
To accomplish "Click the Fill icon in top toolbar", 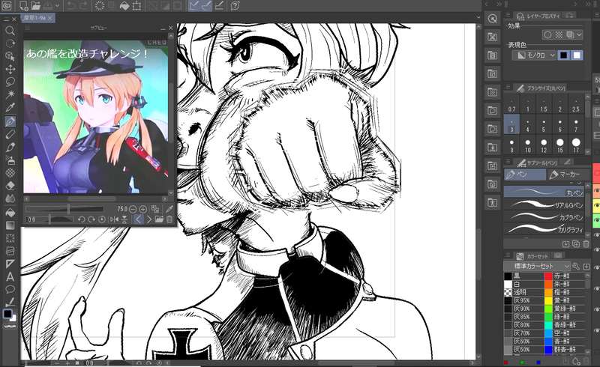I will click(124, 5).
